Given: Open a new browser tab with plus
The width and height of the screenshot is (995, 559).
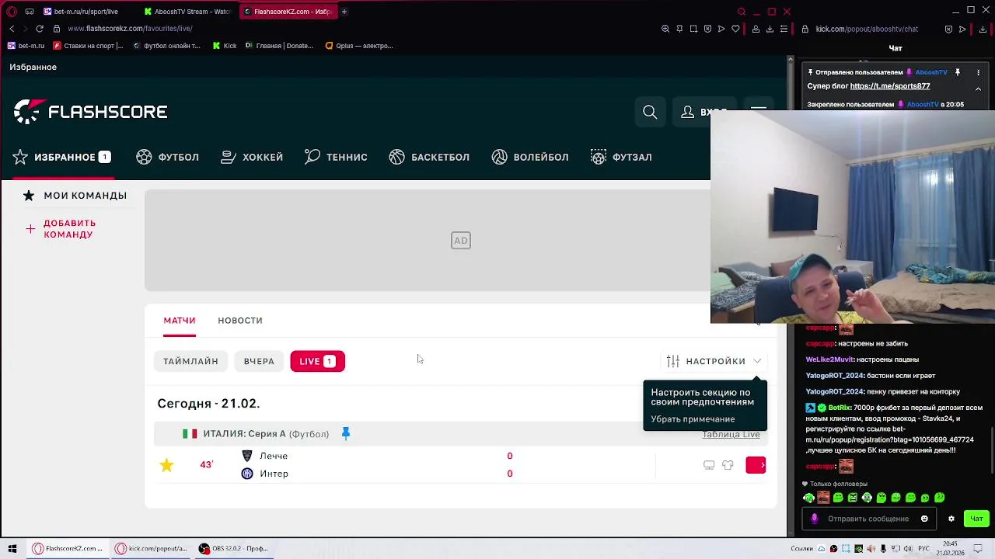Looking at the screenshot, I should tap(344, 12).
